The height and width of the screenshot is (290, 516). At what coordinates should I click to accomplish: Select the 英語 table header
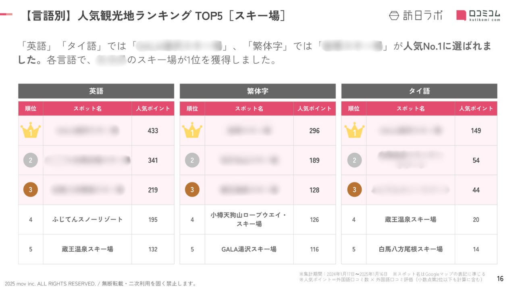click(96, 91)
